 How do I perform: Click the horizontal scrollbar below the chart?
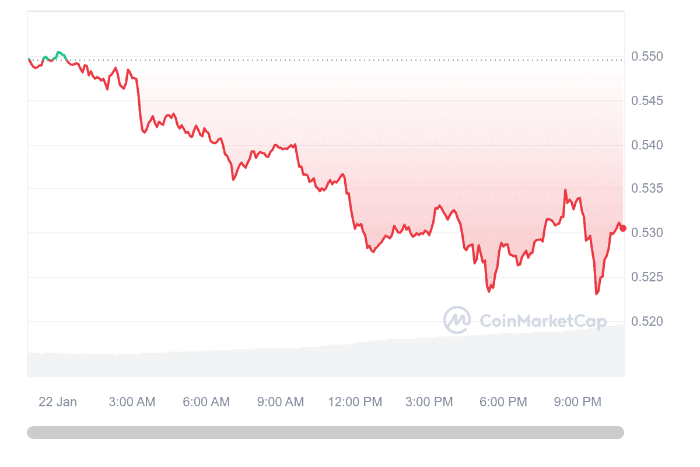pos(325,433)
